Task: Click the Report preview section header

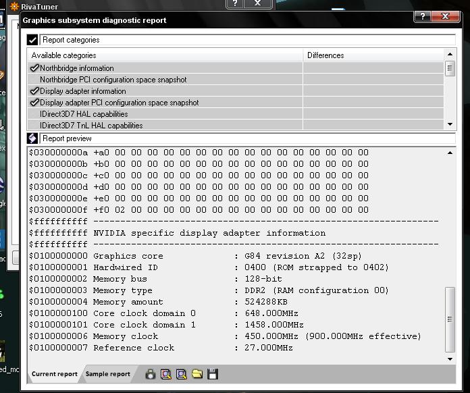Action: pyautogui.click(x=248, y=138)
